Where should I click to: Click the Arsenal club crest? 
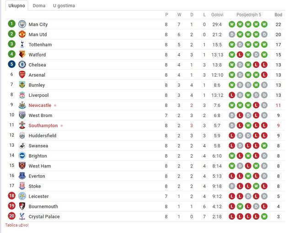point(22,75)
